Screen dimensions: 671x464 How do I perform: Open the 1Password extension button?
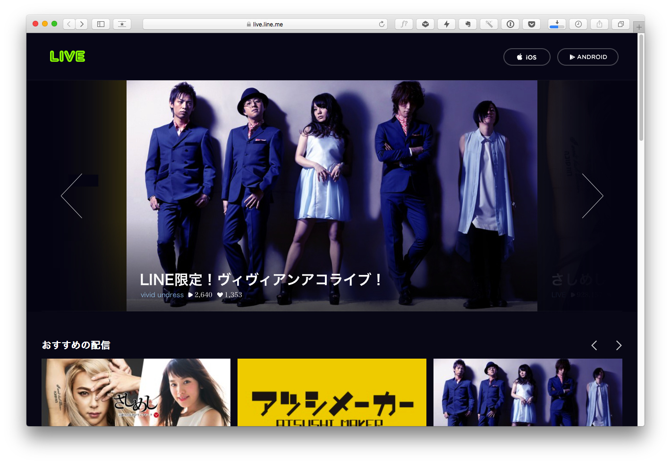point(510,24)
